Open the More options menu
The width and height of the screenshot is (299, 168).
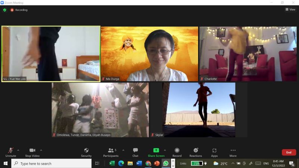click(x=233, y=150)
